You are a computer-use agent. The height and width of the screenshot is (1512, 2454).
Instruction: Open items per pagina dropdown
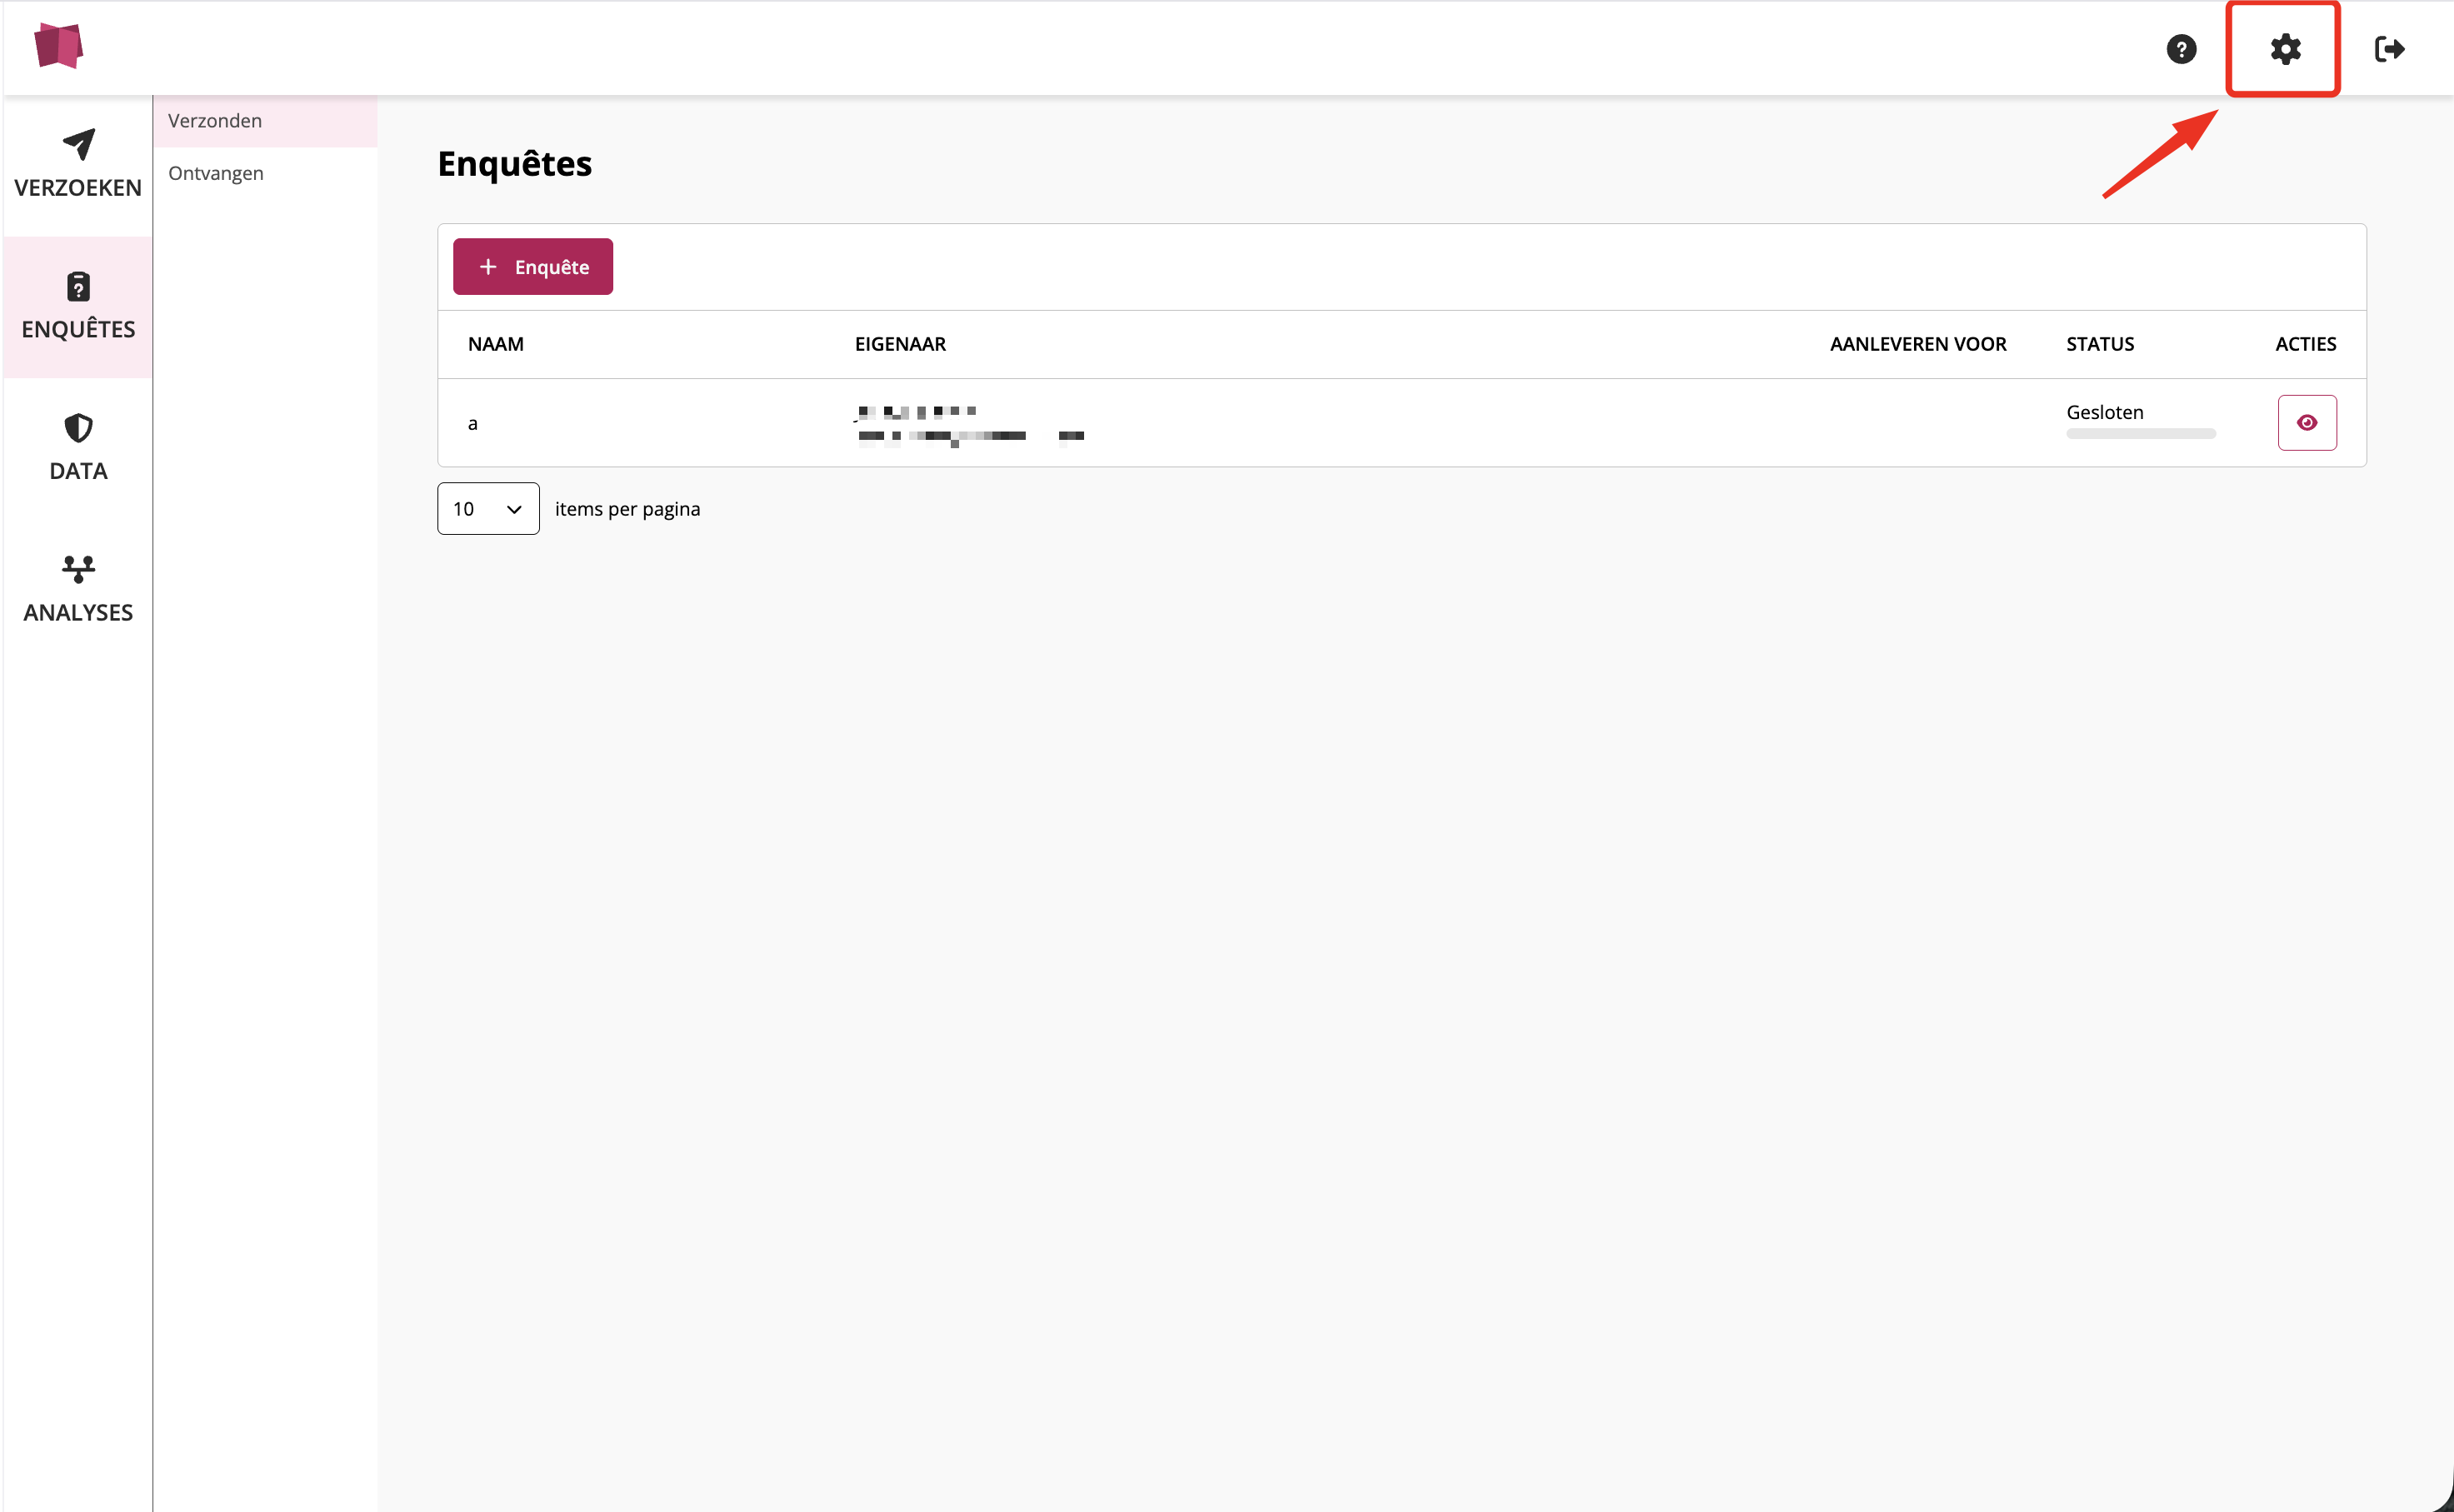click(487, 509)
